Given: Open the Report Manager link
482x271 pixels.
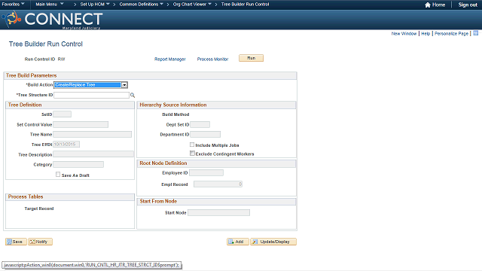Looking at the screenshot, I should [170, 59].
